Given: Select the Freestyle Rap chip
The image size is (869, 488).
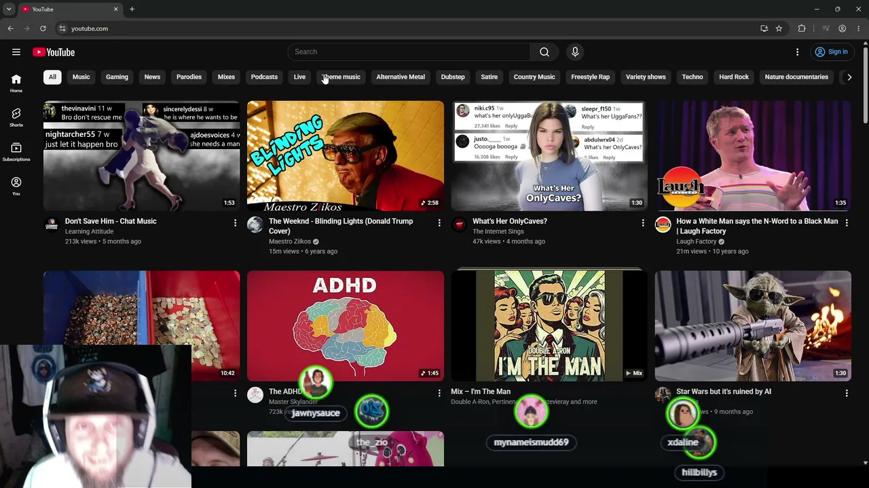Looking at the screenshot, I should pyautogui.click(x=590, y=77).
